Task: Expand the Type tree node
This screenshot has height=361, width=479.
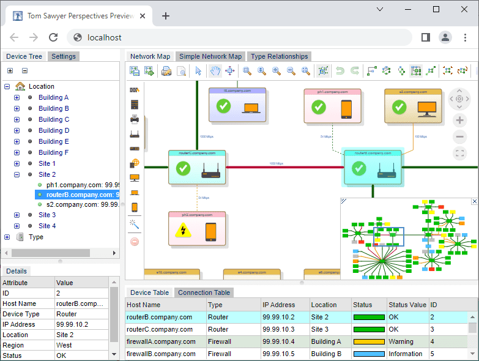Action: coord(7,237)
